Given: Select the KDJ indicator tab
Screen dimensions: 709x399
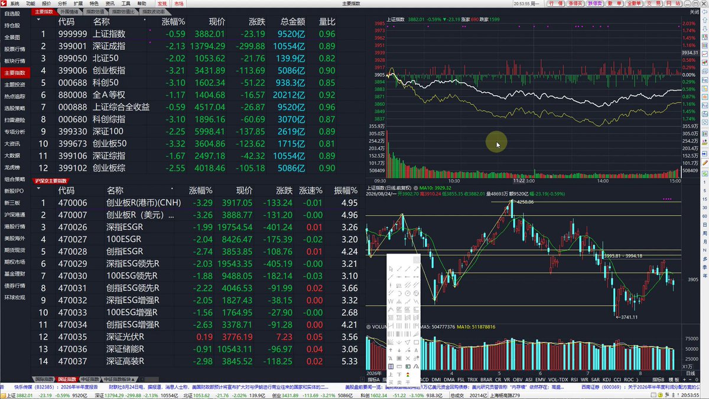Looking at the screenshot, I should 607,379.
